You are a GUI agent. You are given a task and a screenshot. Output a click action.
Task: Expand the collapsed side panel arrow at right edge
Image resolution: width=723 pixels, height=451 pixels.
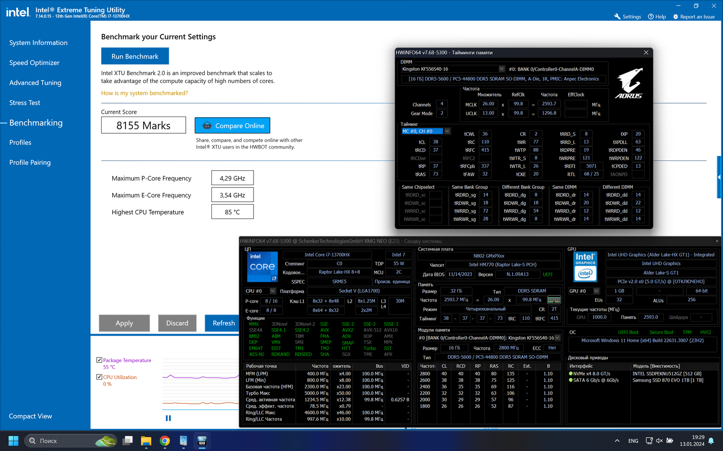720,177
